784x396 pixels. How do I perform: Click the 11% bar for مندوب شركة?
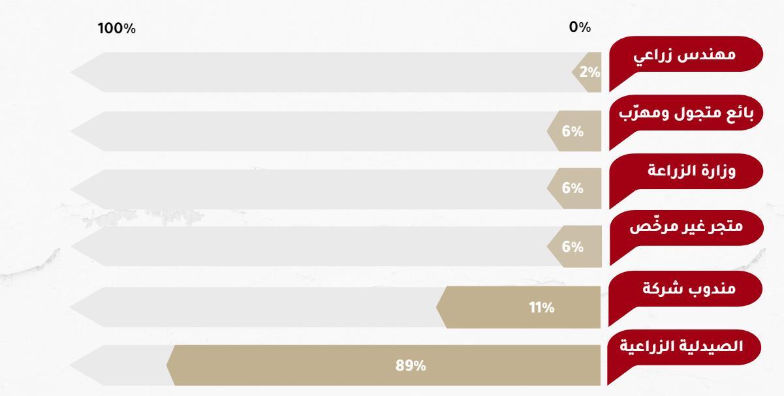click(x=519, y=307)
